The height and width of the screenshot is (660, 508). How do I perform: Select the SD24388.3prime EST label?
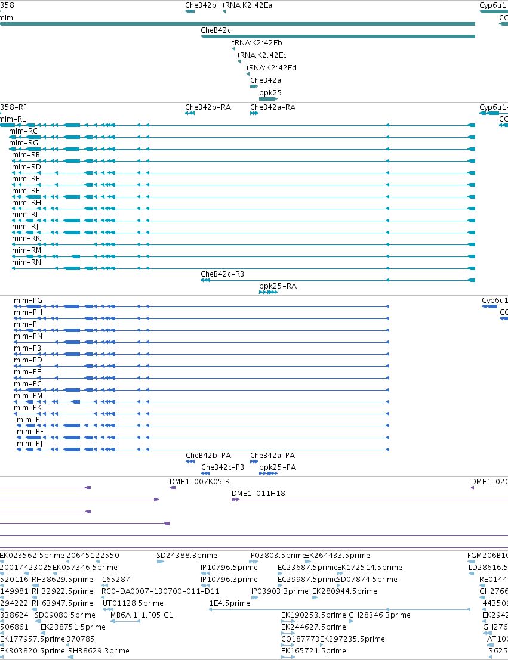point(187,556)
